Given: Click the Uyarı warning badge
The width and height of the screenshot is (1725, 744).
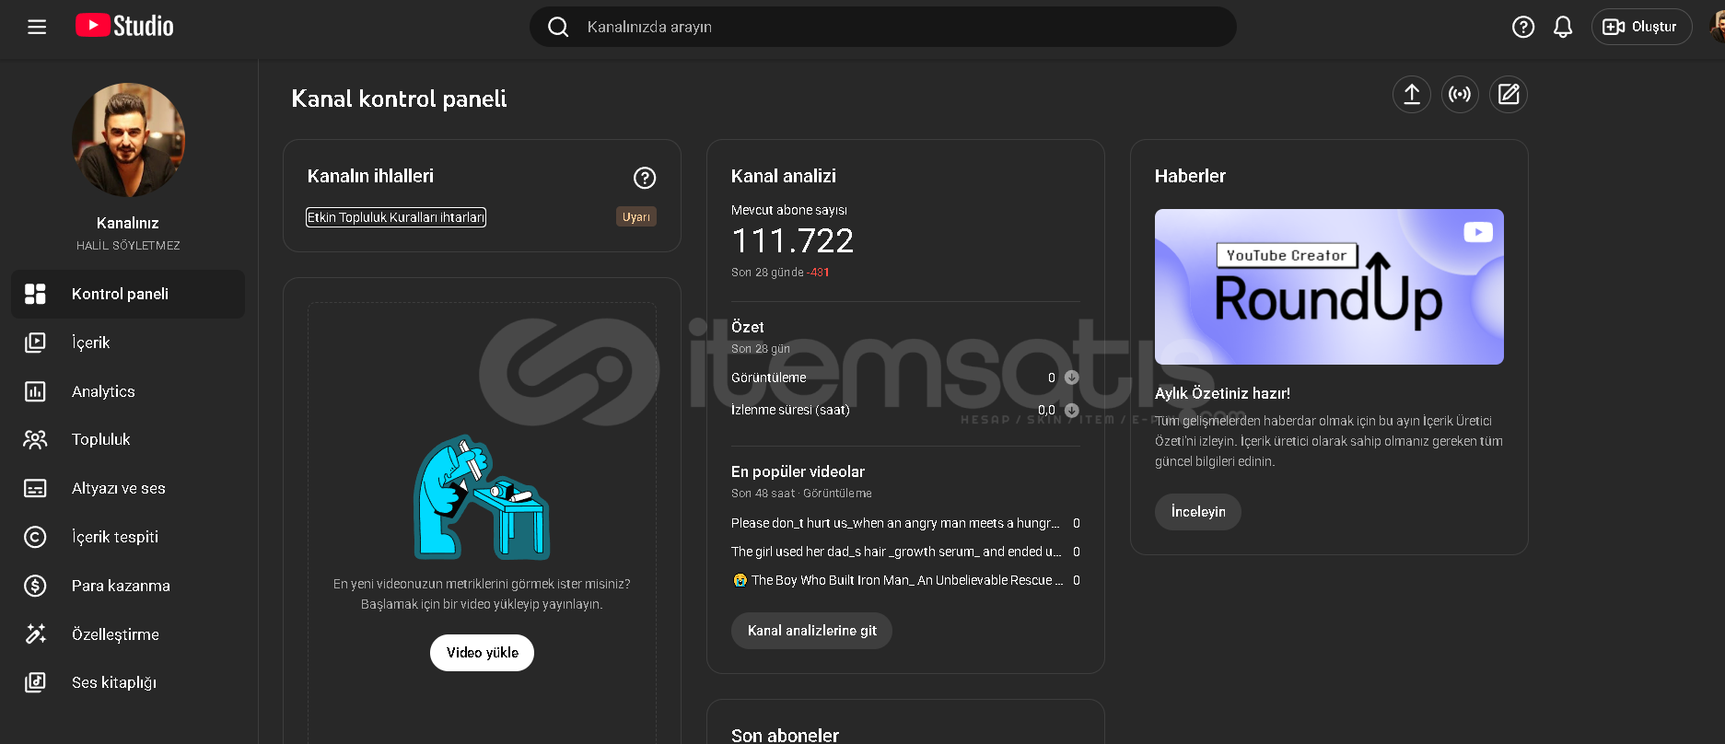Looking at the screenshot, I should point(636,217).
